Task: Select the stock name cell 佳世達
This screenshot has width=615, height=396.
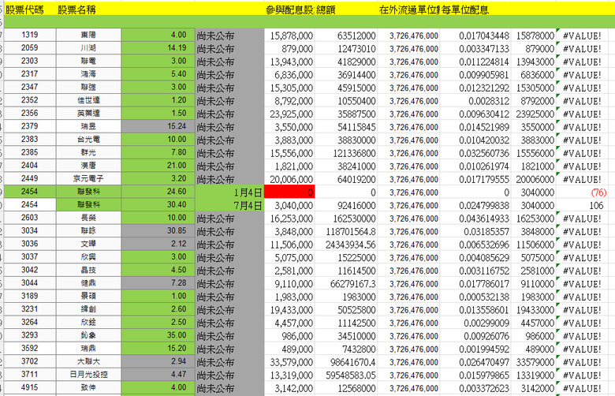Action: [88, 100]
